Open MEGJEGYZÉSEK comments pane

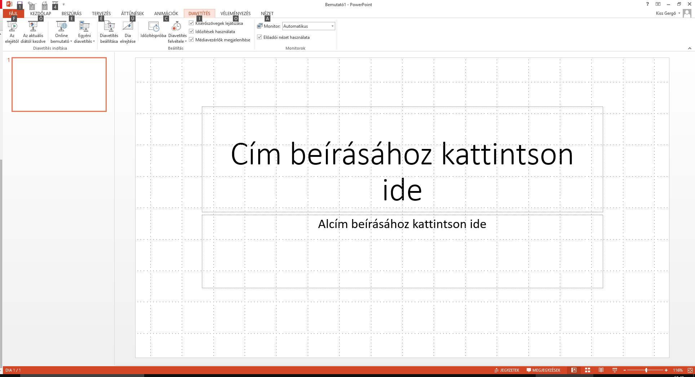tap(544, 370)
